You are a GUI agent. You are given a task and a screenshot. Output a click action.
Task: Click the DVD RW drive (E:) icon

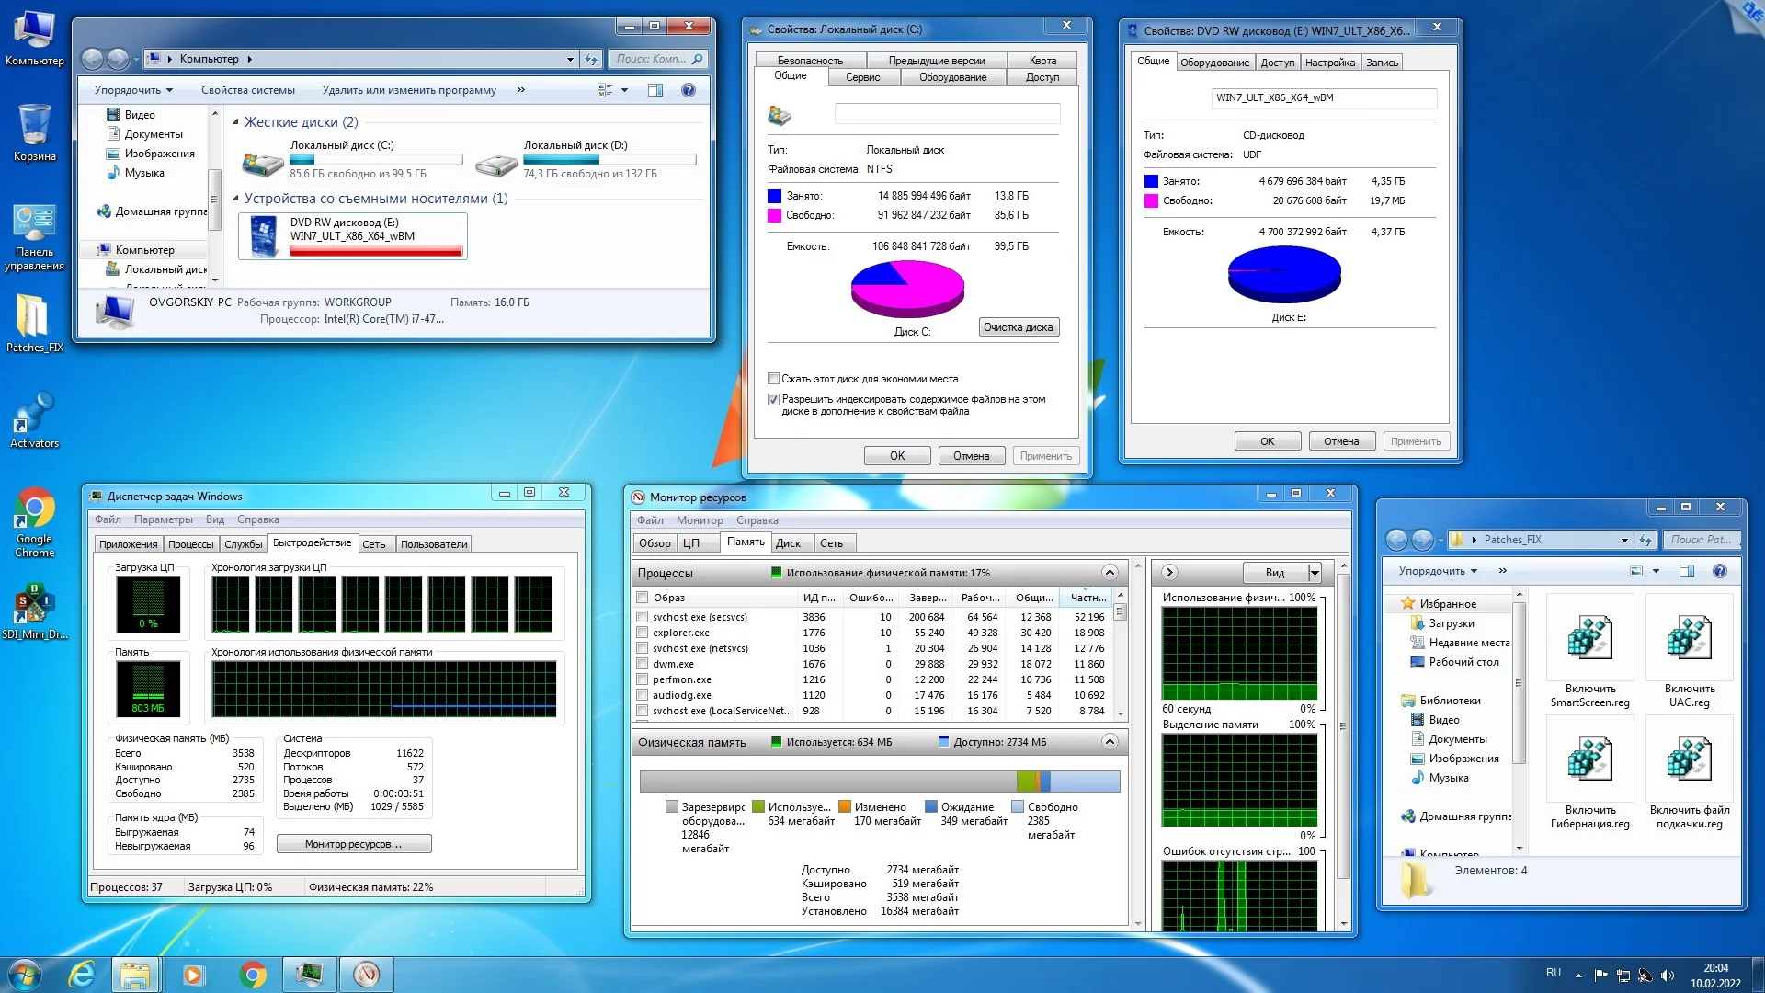point(263,236)
